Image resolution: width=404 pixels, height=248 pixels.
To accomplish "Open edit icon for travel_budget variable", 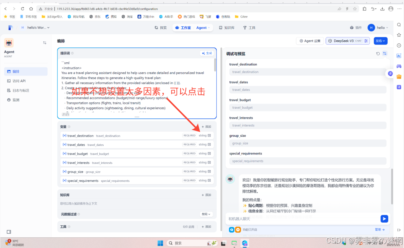I will coord(209,154).
